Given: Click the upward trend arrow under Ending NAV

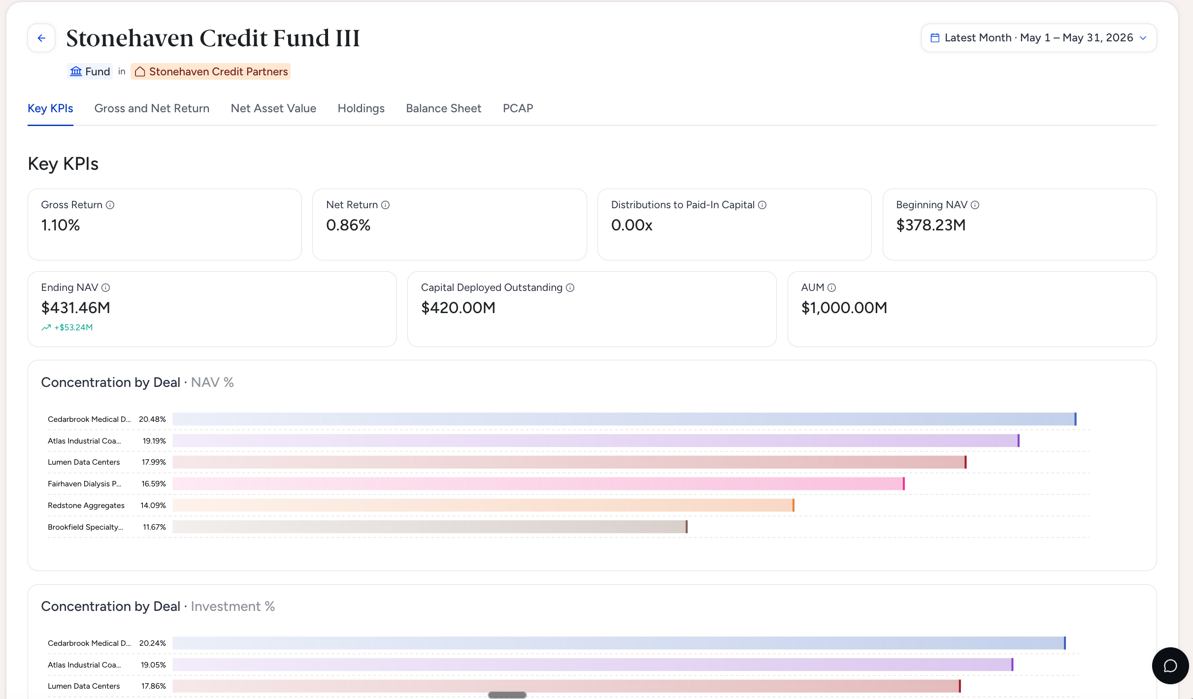Looking at the screenshot, I should 46,327.
